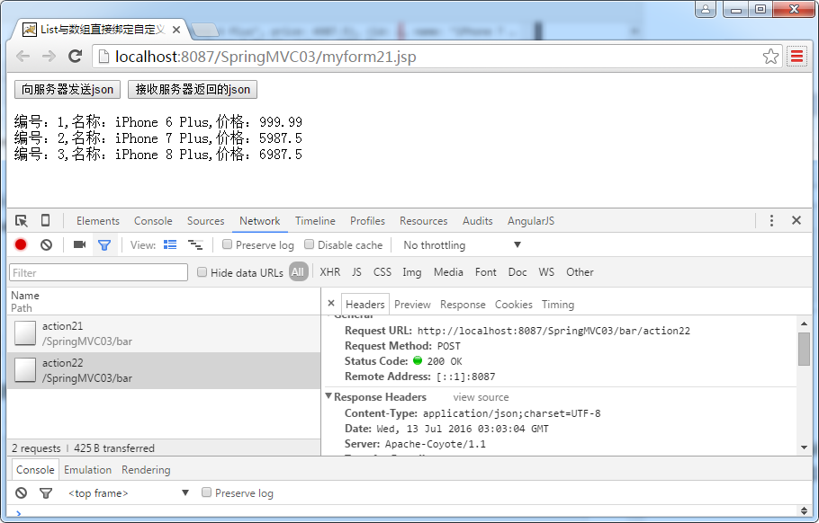Filter requests by CSS
This screenshot has width=819, height=523.
(x=382, y=271)
